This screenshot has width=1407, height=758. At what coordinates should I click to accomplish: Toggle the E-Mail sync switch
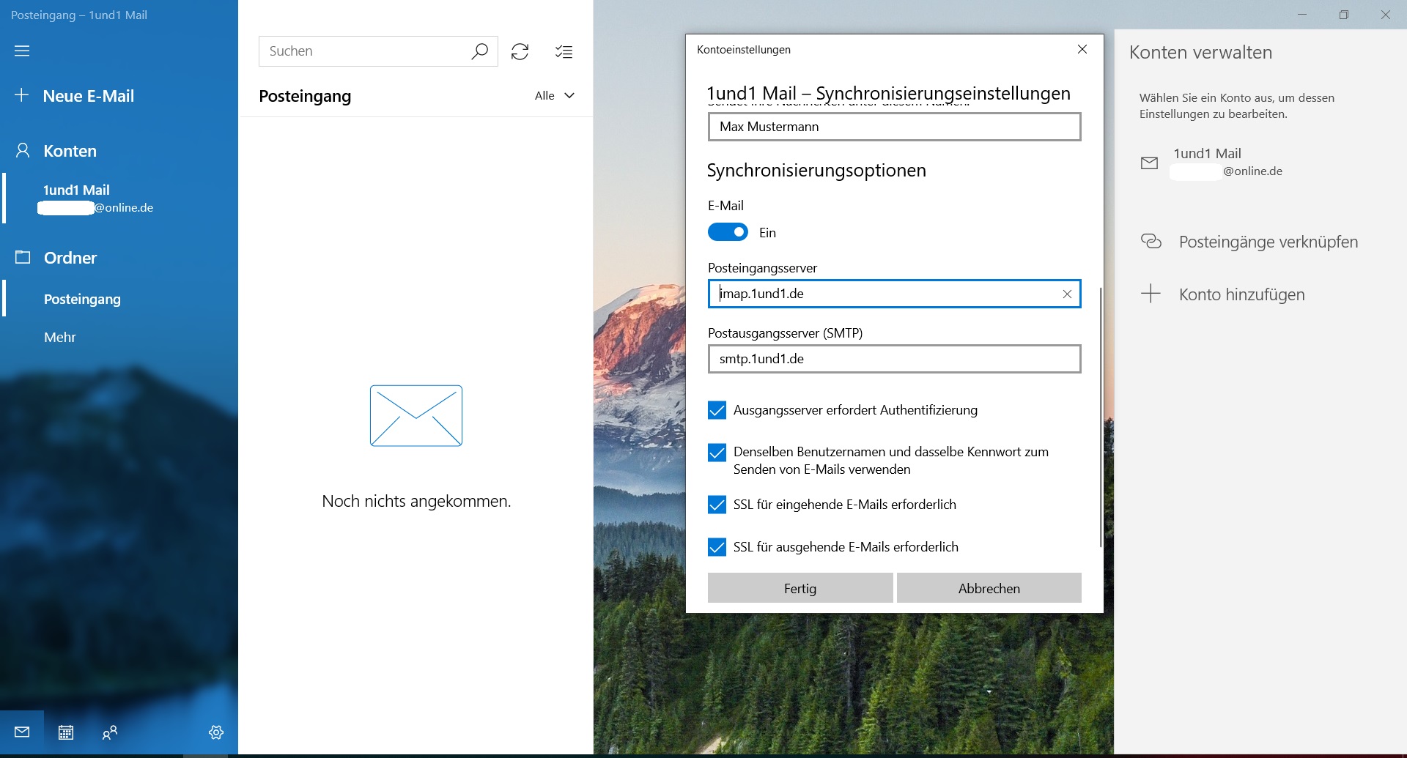(x=728, y=232)
